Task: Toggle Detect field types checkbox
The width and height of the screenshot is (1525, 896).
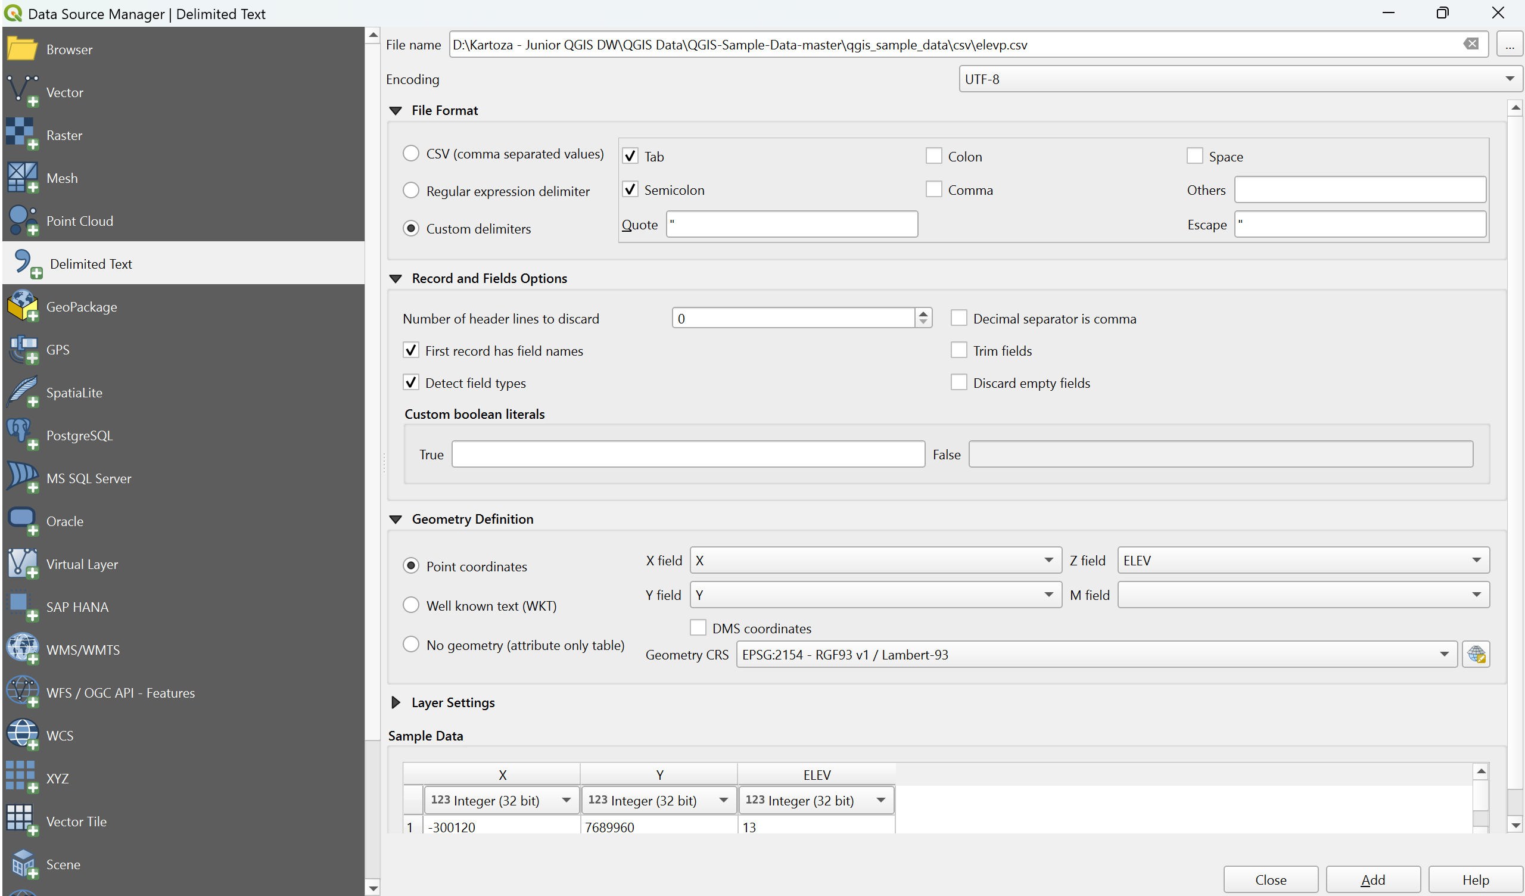Action: click(x=411, y=382)
